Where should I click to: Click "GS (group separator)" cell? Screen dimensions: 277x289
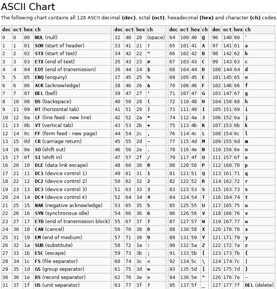tap(73, 269)
